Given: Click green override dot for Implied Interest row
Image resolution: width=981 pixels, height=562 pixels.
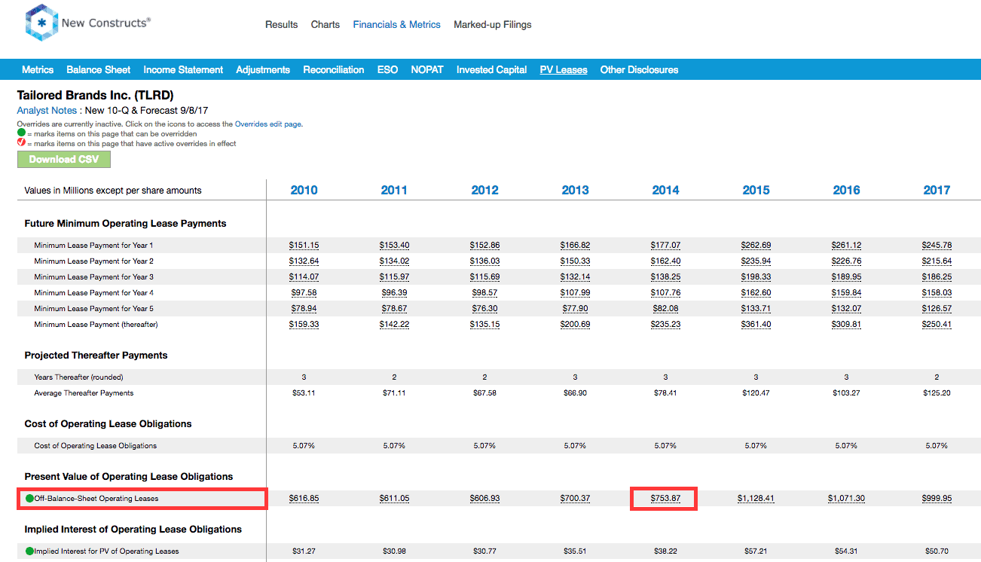Looking at the screenshot, I should (30, 551).
